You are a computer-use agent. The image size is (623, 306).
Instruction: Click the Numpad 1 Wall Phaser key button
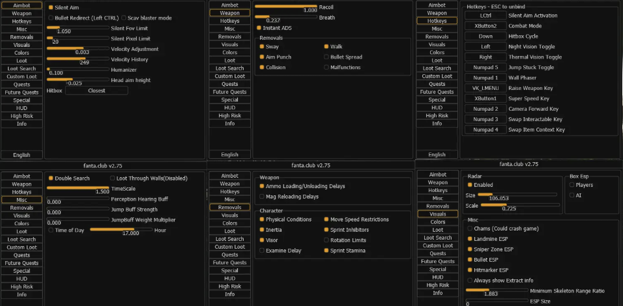coord(485,77)
